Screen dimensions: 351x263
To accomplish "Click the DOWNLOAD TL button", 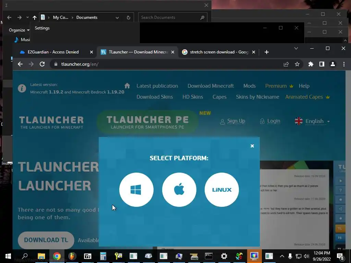I will 46,240.
